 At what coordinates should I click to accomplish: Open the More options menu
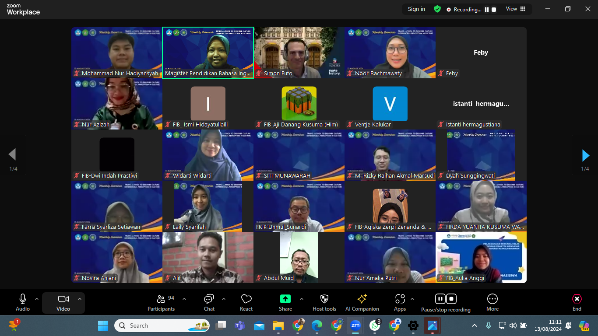tap(492, 303)
